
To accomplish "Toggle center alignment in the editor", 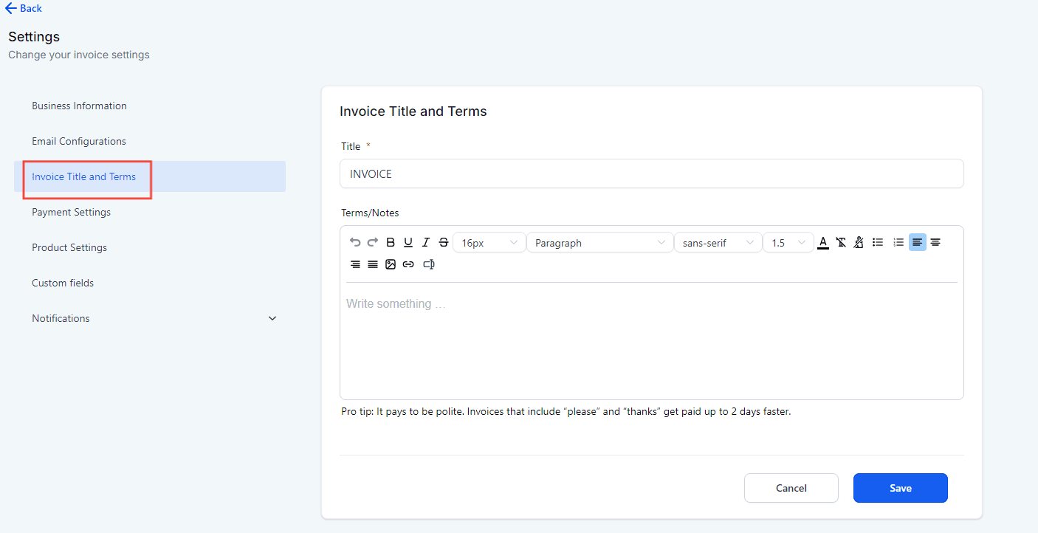I will pos(935,241).
